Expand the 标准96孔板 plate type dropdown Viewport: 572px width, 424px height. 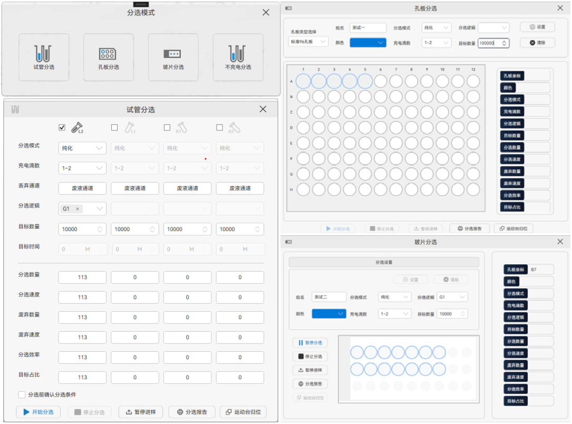pos(308,42)
